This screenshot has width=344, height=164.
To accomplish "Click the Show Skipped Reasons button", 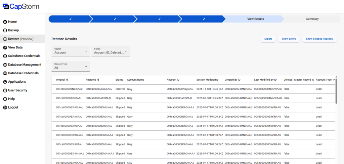I will [319, 39].
